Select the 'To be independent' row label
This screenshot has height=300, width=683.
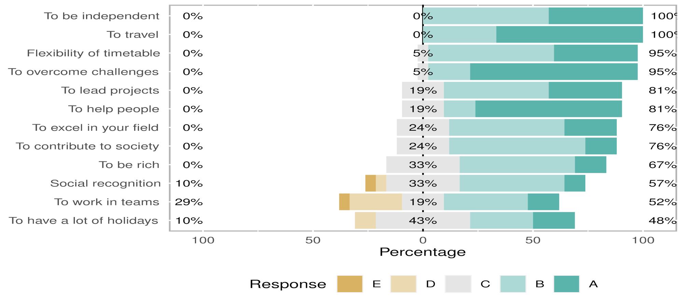coord(102,16)
